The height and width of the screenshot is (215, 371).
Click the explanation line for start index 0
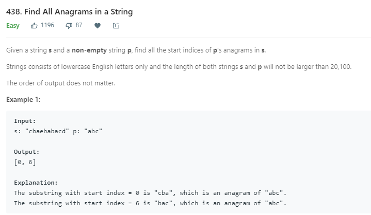point(150,193)
